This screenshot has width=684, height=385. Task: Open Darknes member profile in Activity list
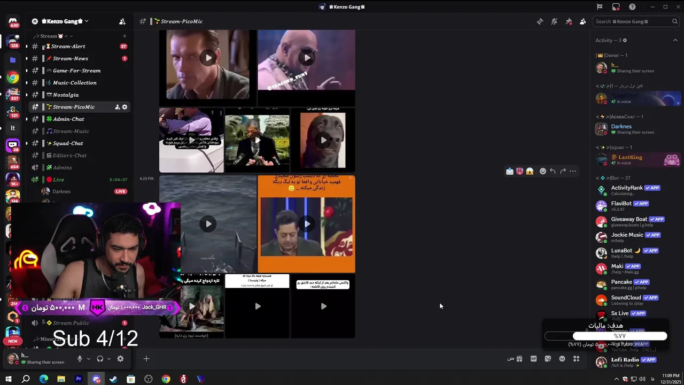(x=638, y=129)
